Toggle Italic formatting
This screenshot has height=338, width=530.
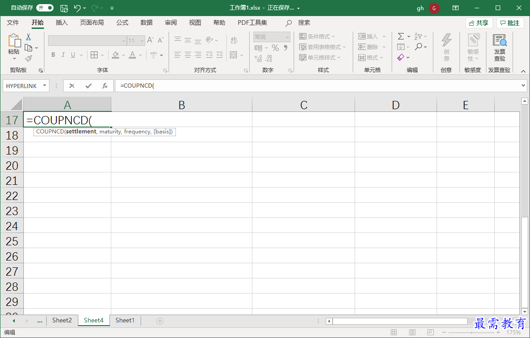pos(63,55)
